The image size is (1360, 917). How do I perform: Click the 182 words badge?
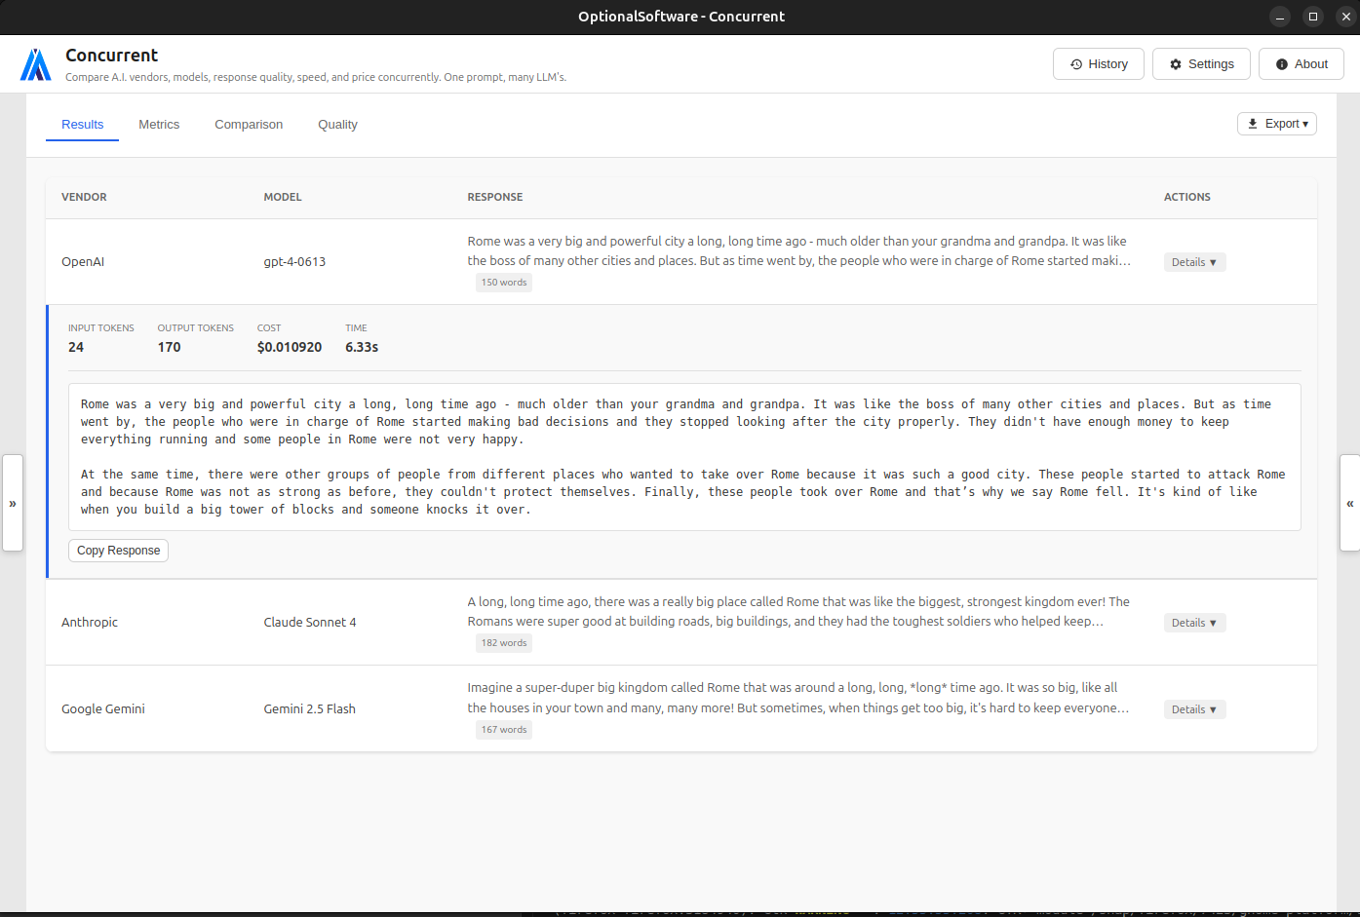pos(503,642)
